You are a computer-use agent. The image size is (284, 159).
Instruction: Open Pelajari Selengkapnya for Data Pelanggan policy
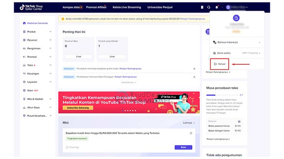point(126,77)
